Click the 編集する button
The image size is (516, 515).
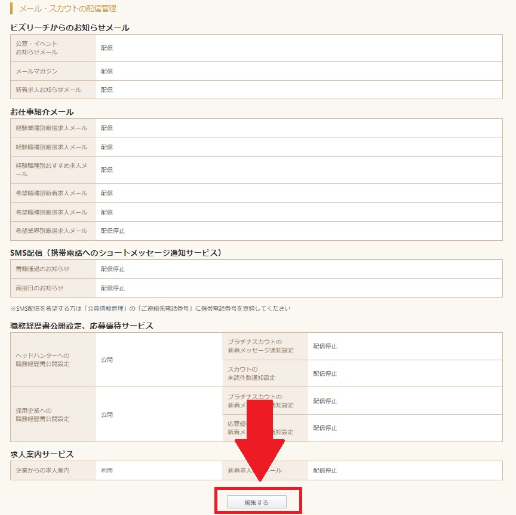click(257, 502)
